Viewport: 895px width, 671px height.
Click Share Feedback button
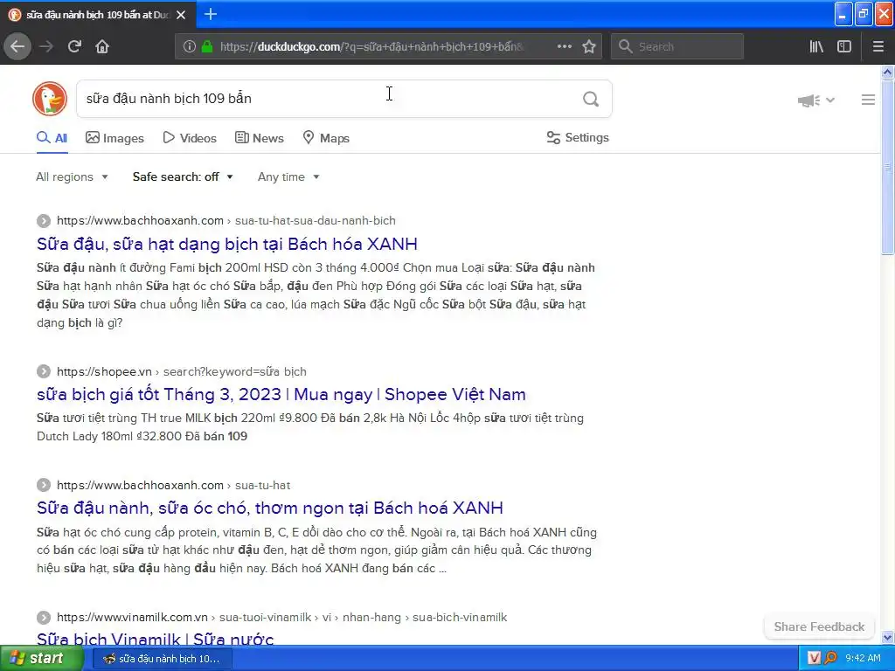pyautogui.click(x=819, y=626)
